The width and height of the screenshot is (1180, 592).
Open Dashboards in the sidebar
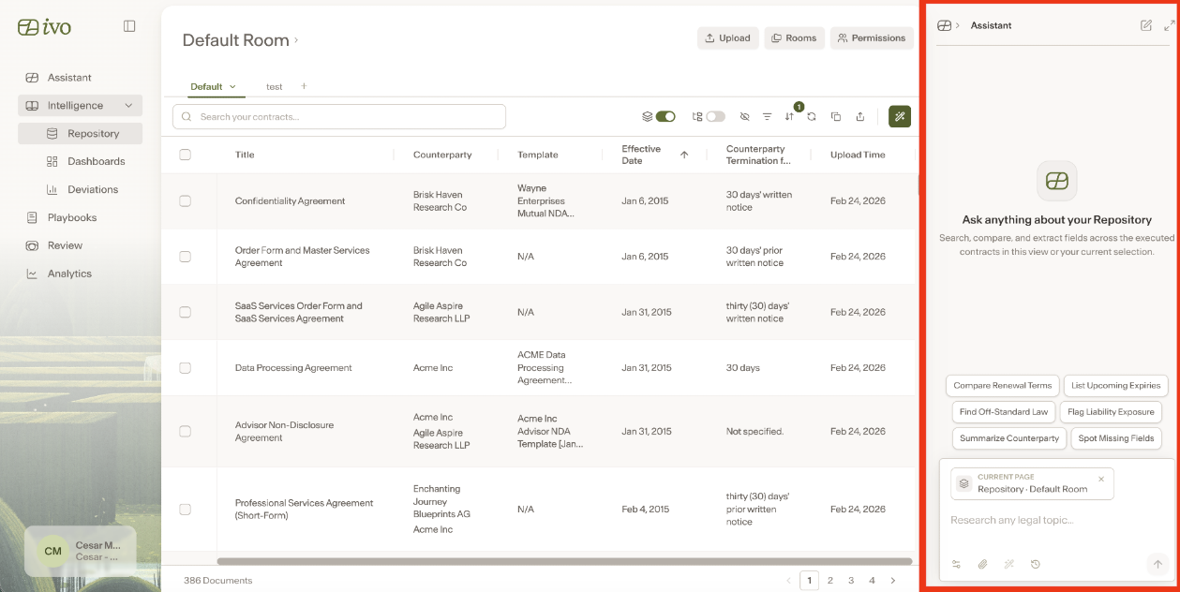[x=96, y=161]
